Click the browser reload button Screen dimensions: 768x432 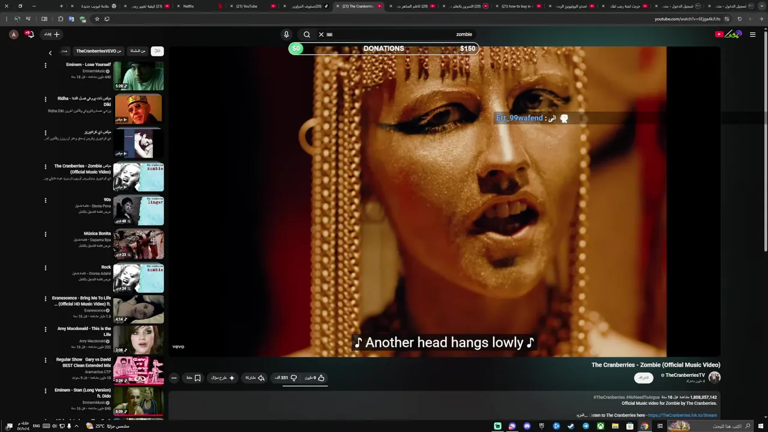739,19
